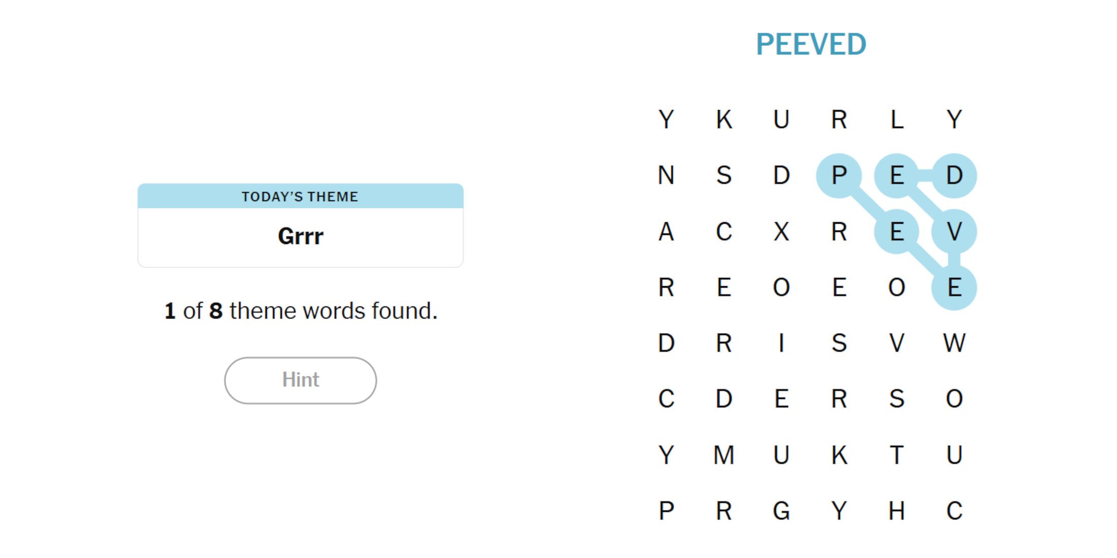Pick the letter L in the grid
Viewport: 1117px width, 558px height.
pyautogui.click(x=897, y=120)
